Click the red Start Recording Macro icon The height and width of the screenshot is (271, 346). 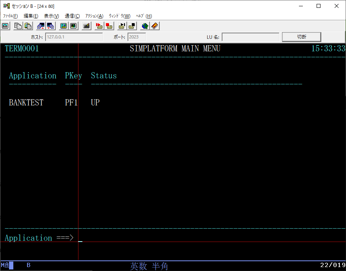tap(99, 26)
